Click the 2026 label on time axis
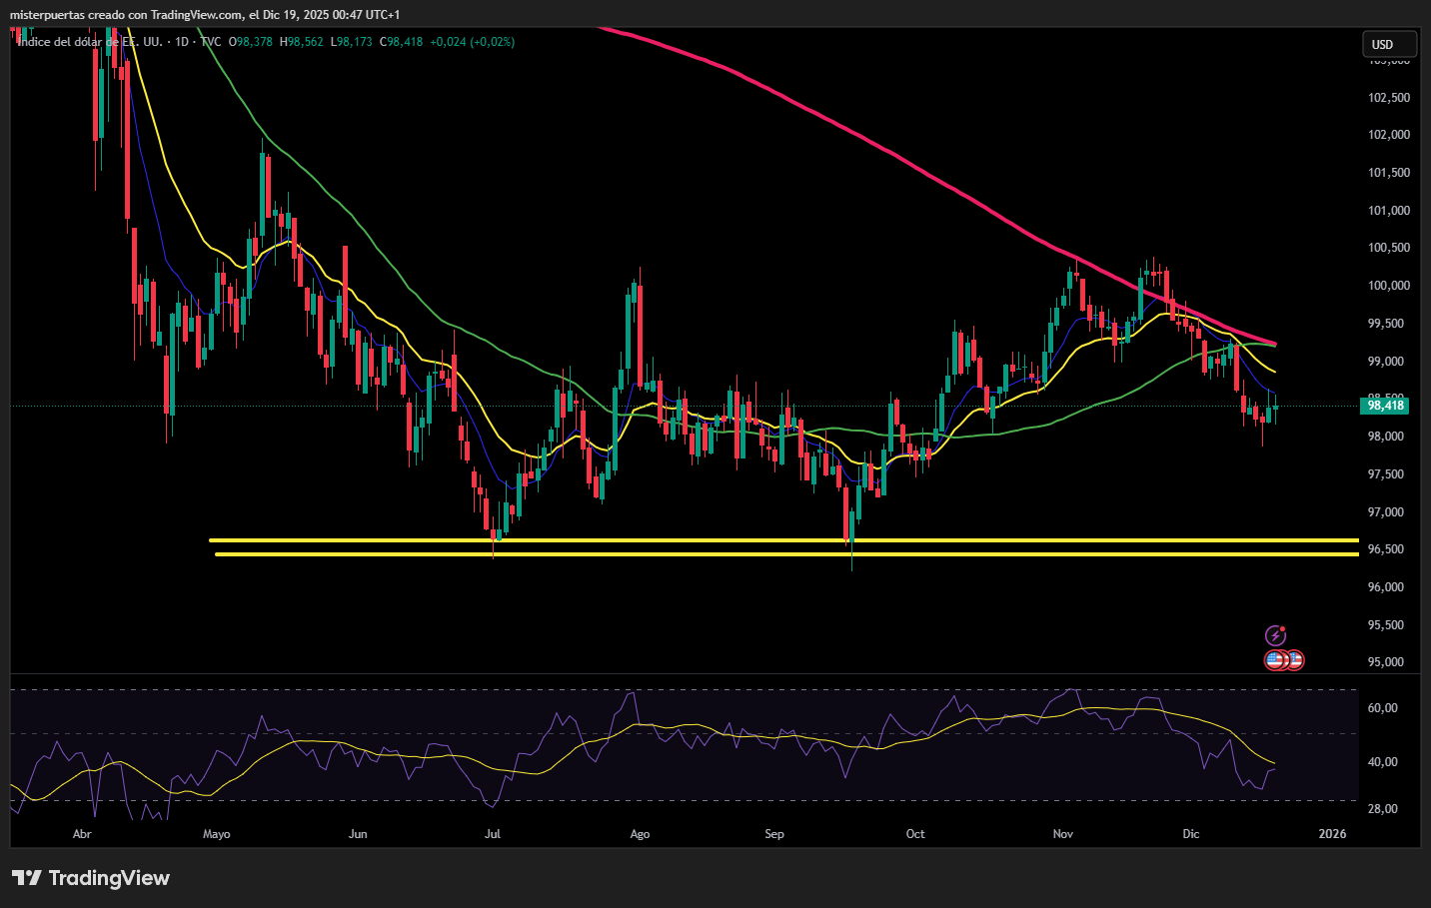The image size is (1431, 908). pyautogui.click(x=1332, y=834)
